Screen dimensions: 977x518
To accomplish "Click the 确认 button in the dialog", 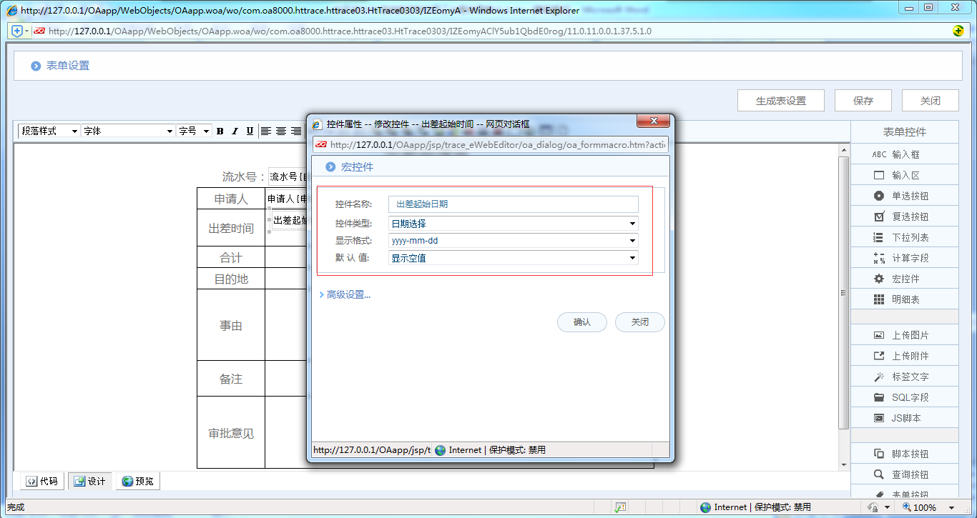I will [582, 322].
